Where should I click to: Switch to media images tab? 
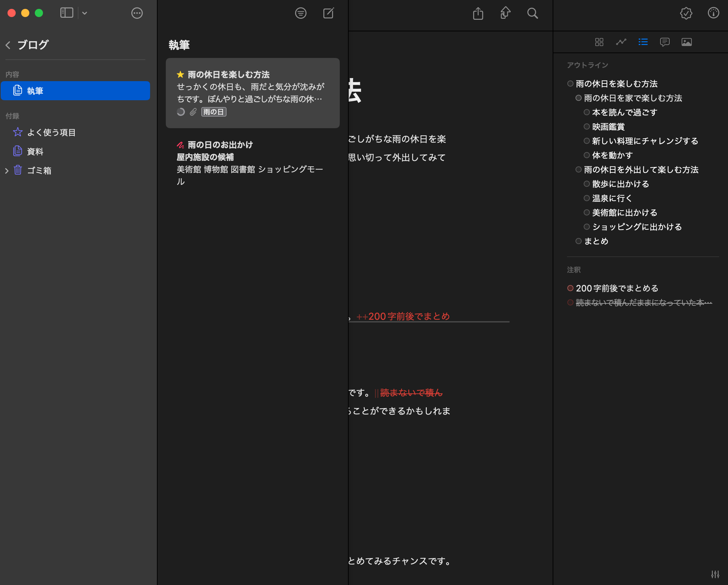click(687, 42)
